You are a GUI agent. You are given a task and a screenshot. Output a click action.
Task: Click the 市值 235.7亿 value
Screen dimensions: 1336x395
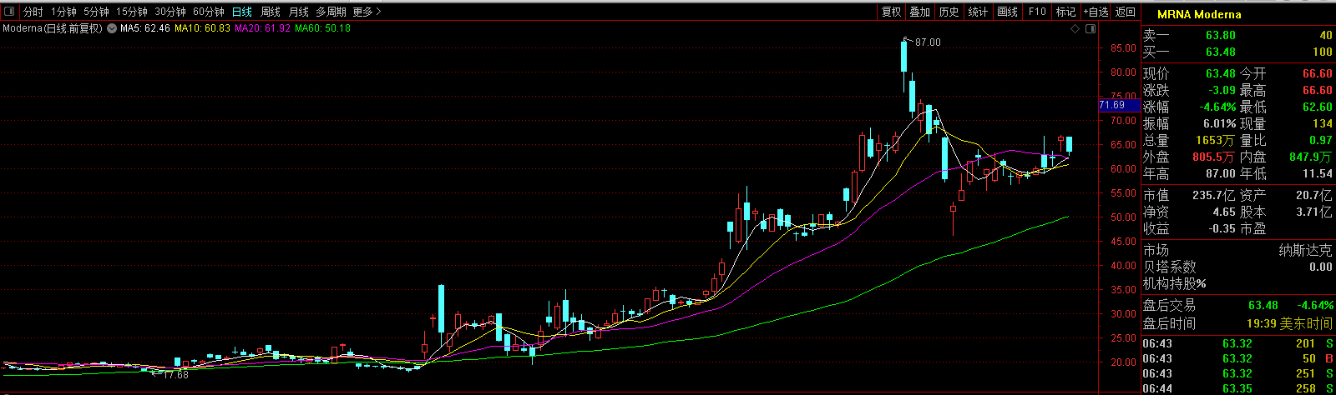[1213, 195]
